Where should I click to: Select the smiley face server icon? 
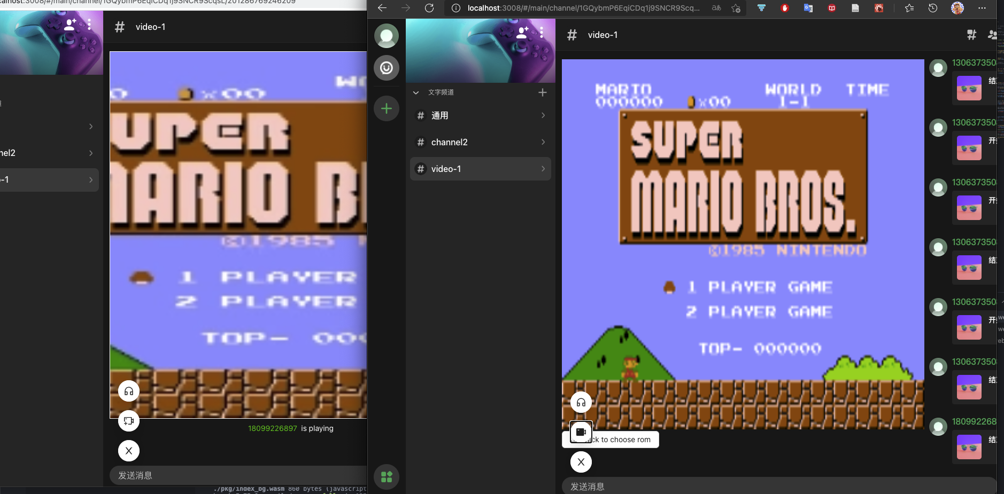tap(387, 68)
